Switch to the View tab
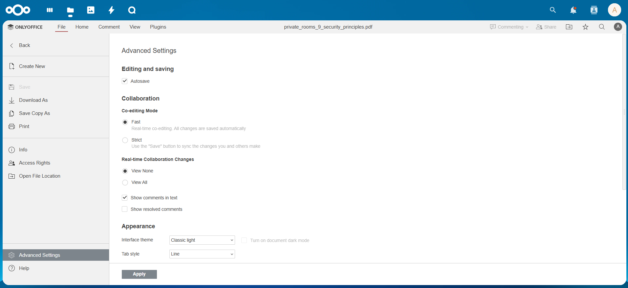 click(x=135, y=27)
